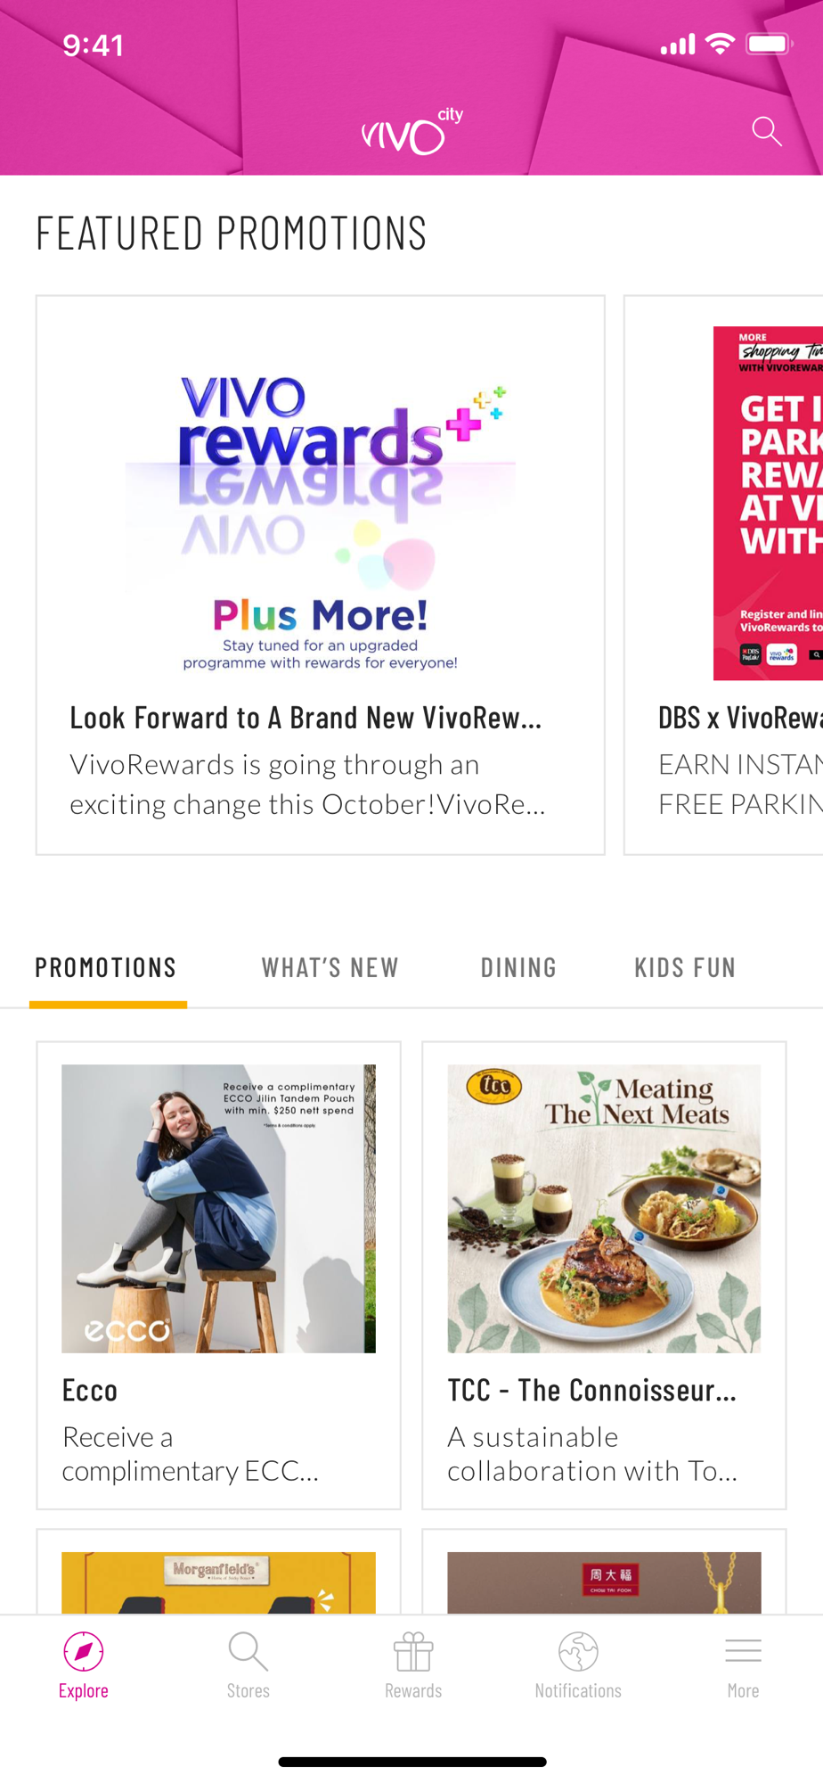Image resolution: width=823 pixels, height=1783 pixels.
Task: Open the Explore compass icon
Action: click(84, 1651)
